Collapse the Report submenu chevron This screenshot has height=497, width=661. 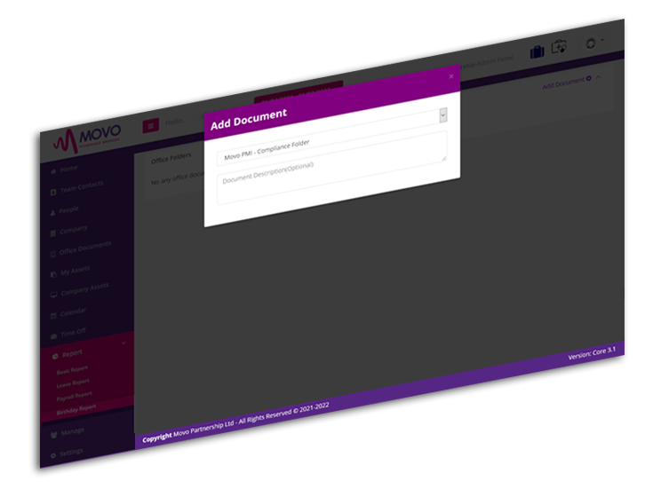tap(123, 343)
